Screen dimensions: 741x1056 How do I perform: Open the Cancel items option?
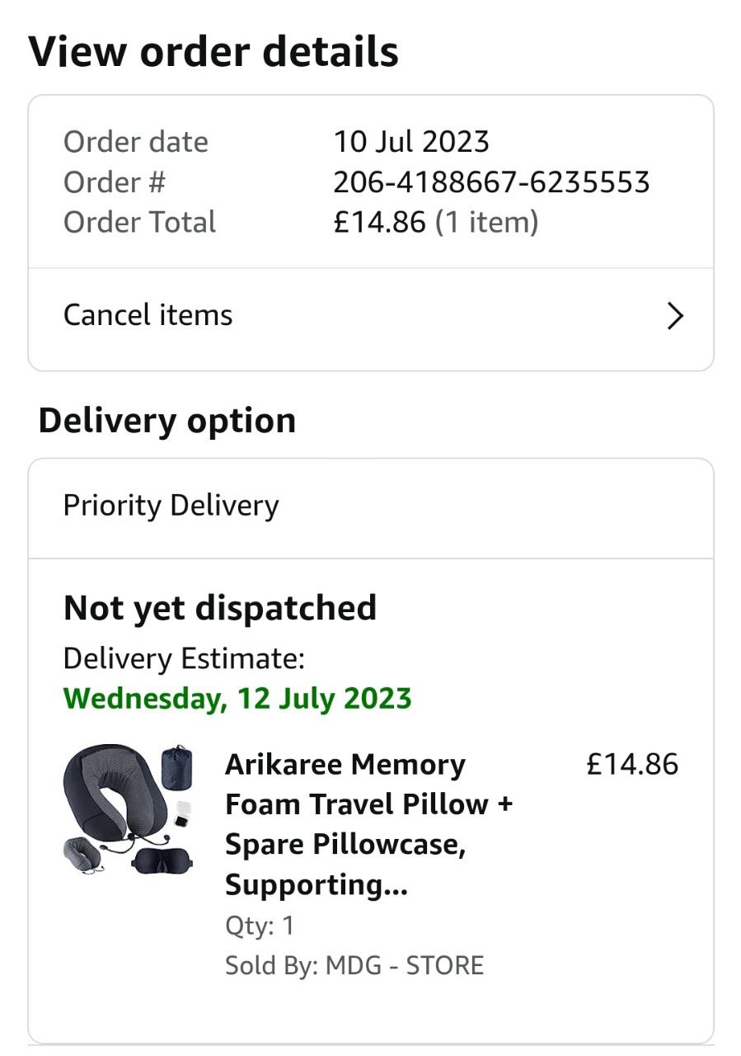(148, 315)
